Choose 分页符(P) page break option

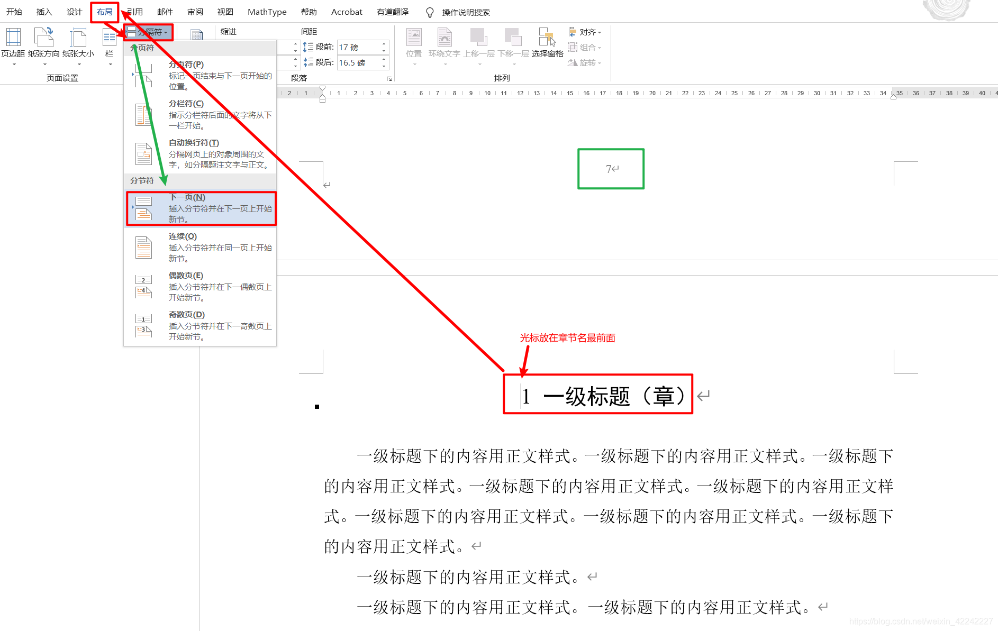200,75
